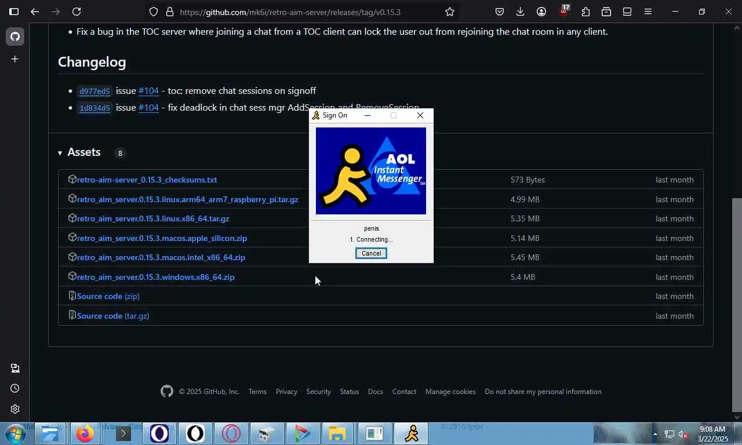This screenshot has height=445, width=742.
Task: Open issue #104 link on deadlock line
Action: point(148,108)
